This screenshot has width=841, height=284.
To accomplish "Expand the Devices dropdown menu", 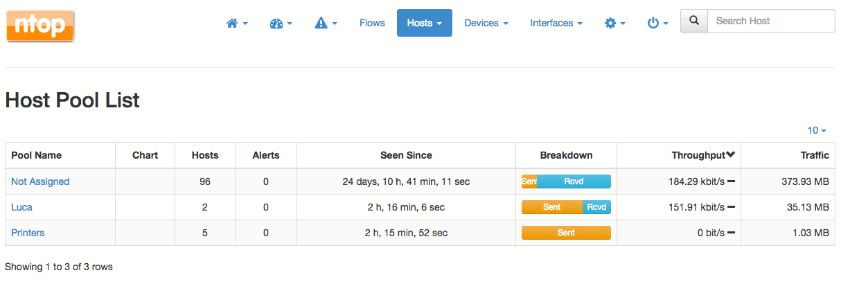I will click(x=486, y=23).
